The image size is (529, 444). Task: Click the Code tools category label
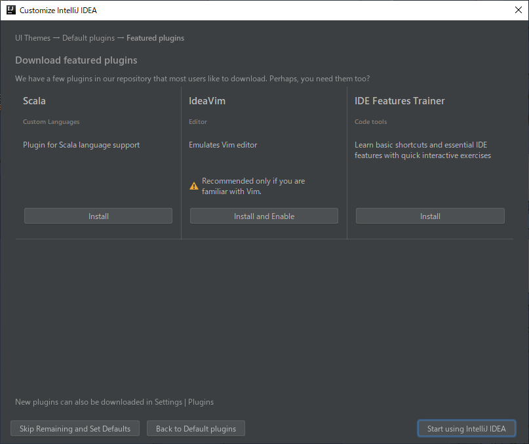(x=370, y=121)
